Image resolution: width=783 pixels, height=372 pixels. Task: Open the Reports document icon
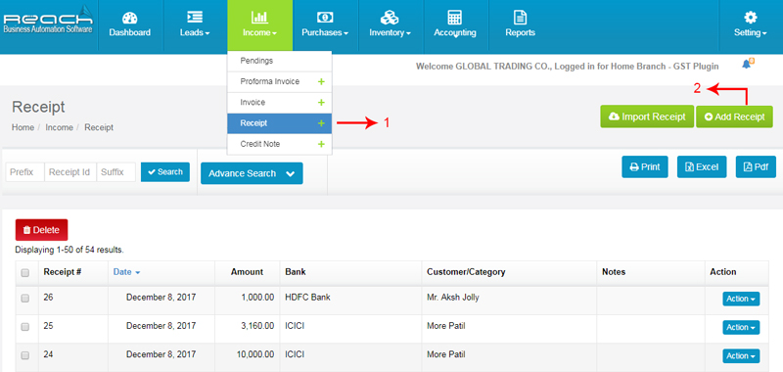521,18
